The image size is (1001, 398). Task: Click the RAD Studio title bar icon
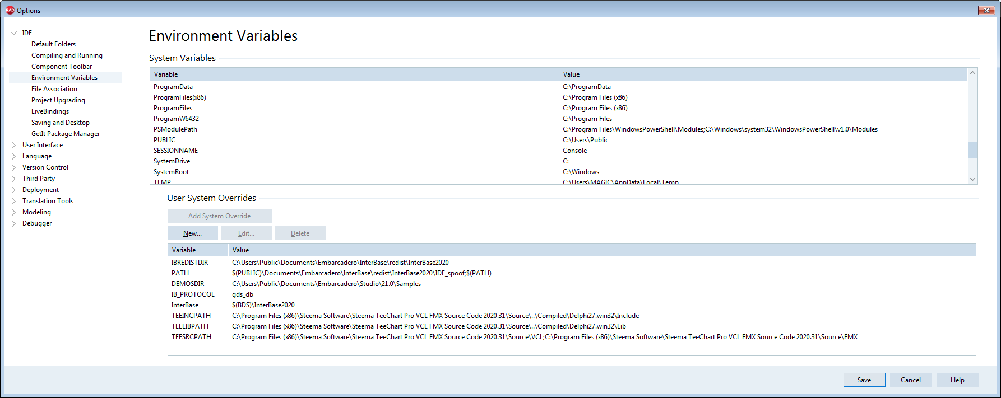pyautogui.click(x=10, y=10)
